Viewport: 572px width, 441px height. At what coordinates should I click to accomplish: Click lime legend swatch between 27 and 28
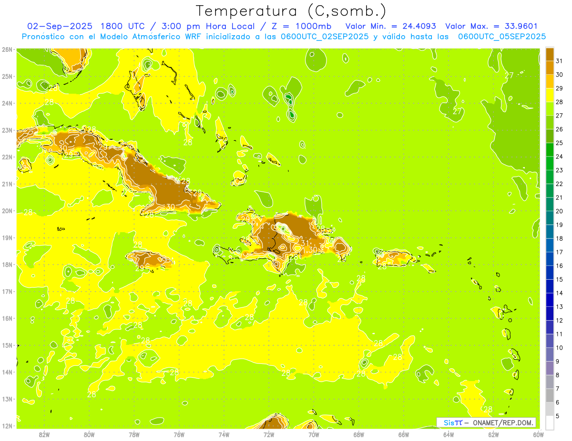tap(550, 109)
